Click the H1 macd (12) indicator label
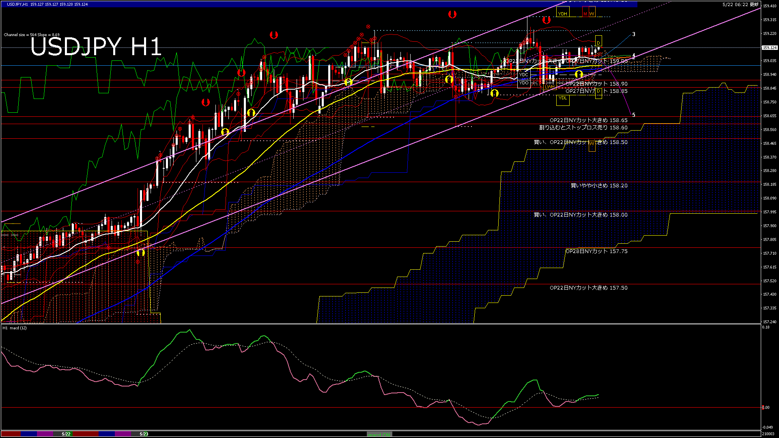 click(15, 328)
